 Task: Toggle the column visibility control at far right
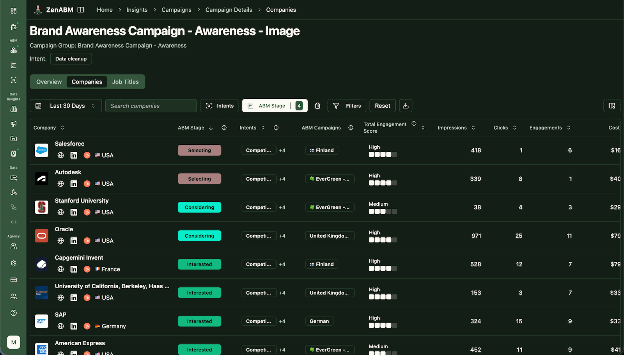pyautogui.click(x=612, y=105)
